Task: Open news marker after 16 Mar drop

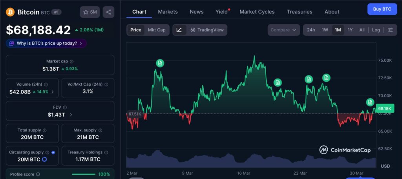Action: click(278, 82)
